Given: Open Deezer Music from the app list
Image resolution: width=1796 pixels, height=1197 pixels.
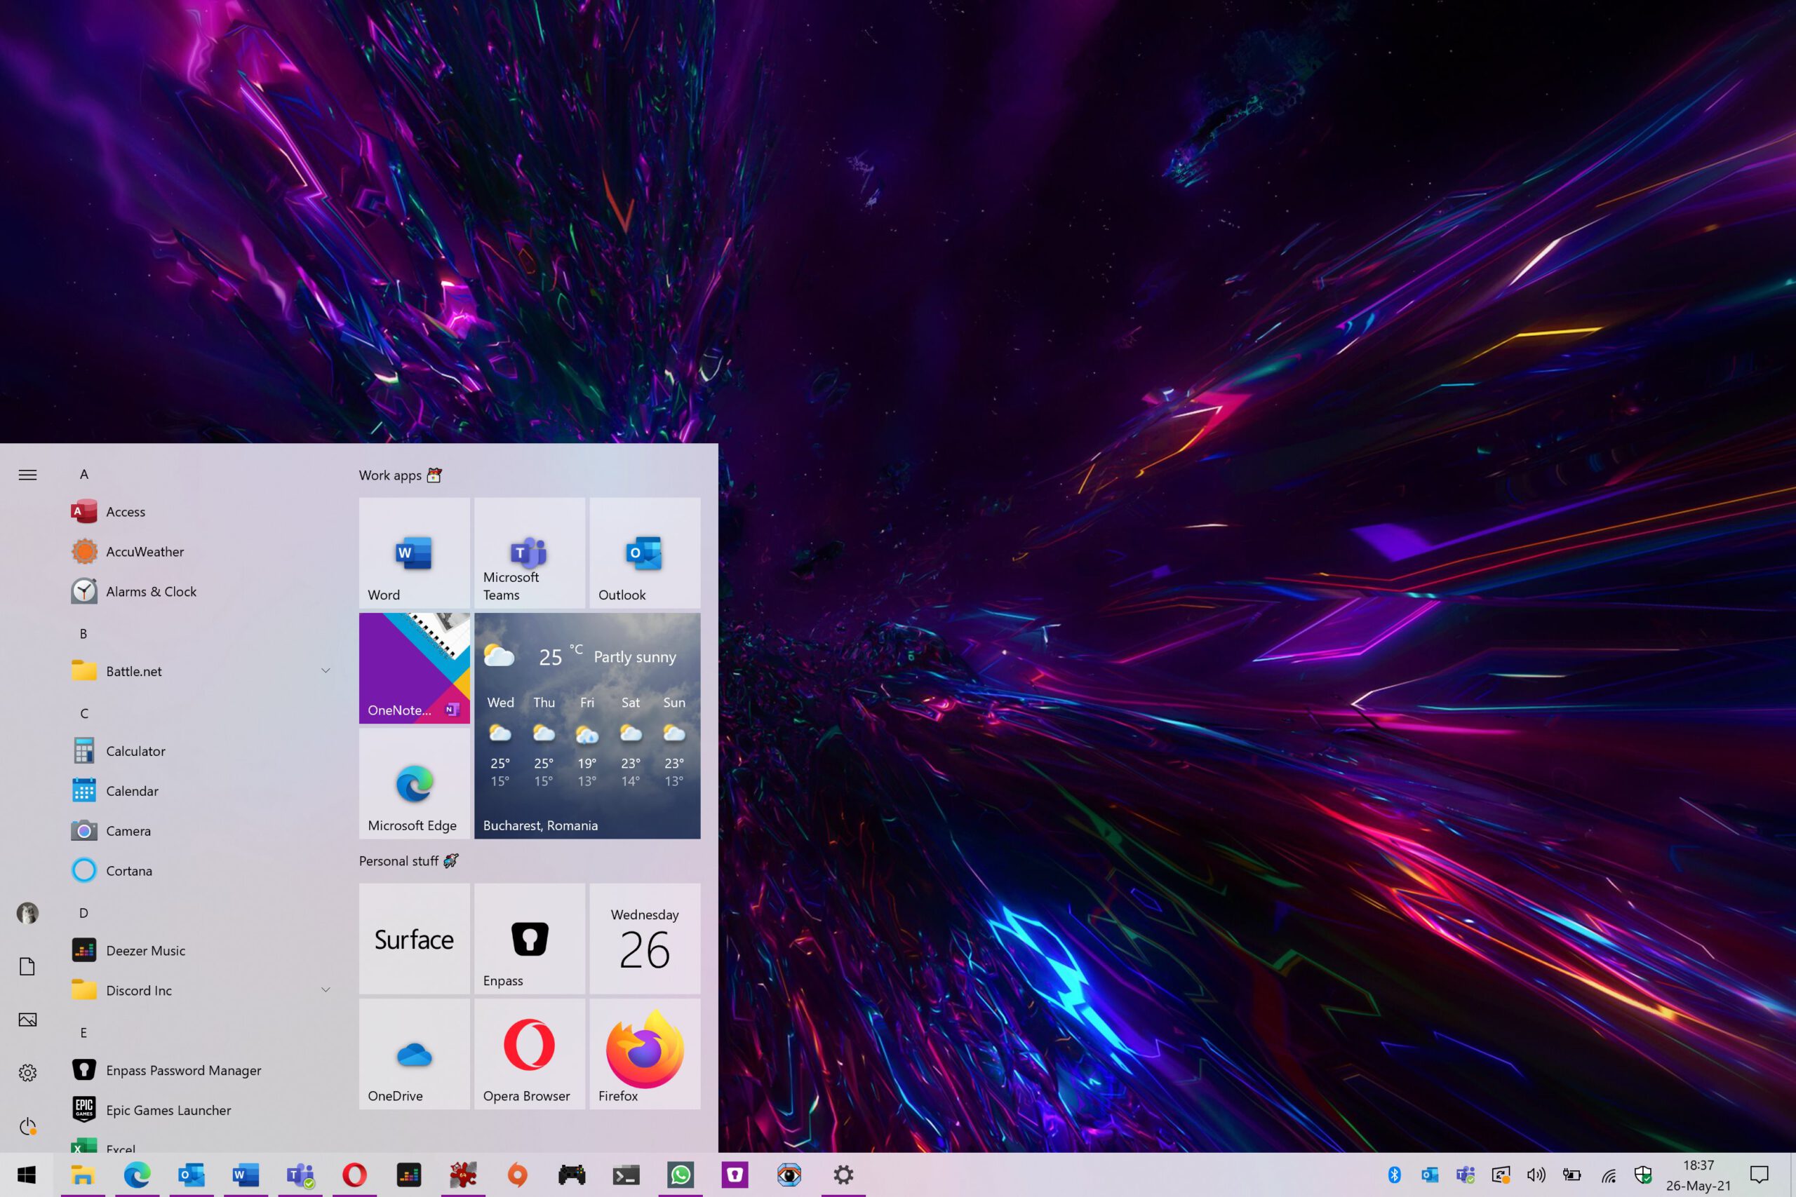Looking at the screenshot, I should [x=202, y=950].
